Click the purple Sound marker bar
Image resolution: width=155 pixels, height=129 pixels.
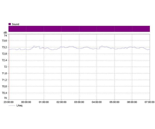click(79, 29)
